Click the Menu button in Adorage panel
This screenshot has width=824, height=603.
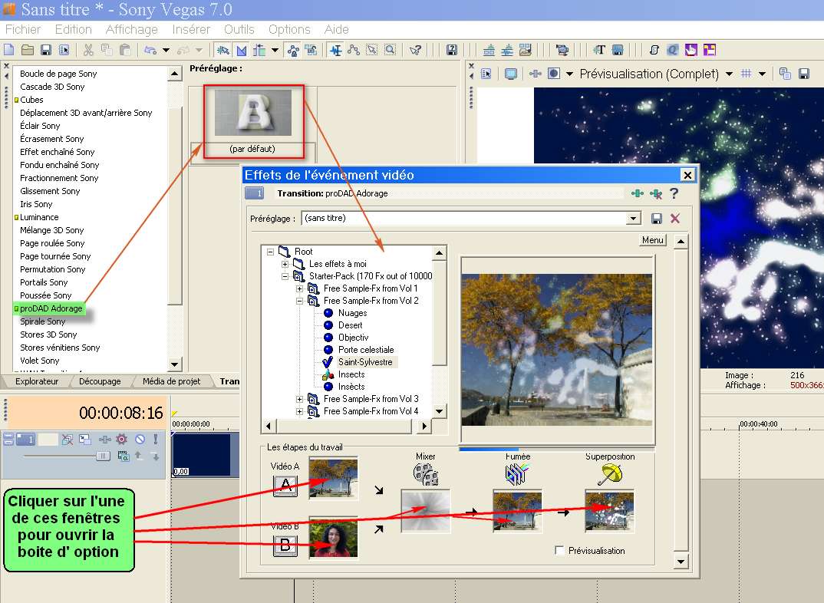pyautogui.click(x=653, y=240)
